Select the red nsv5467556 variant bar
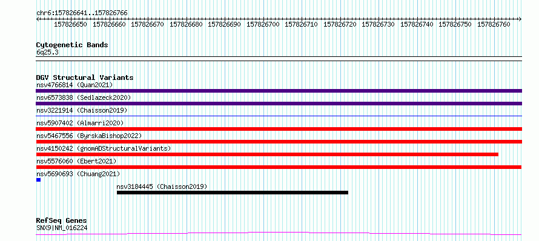Screen dimensions: 539x241 [279, 142]
